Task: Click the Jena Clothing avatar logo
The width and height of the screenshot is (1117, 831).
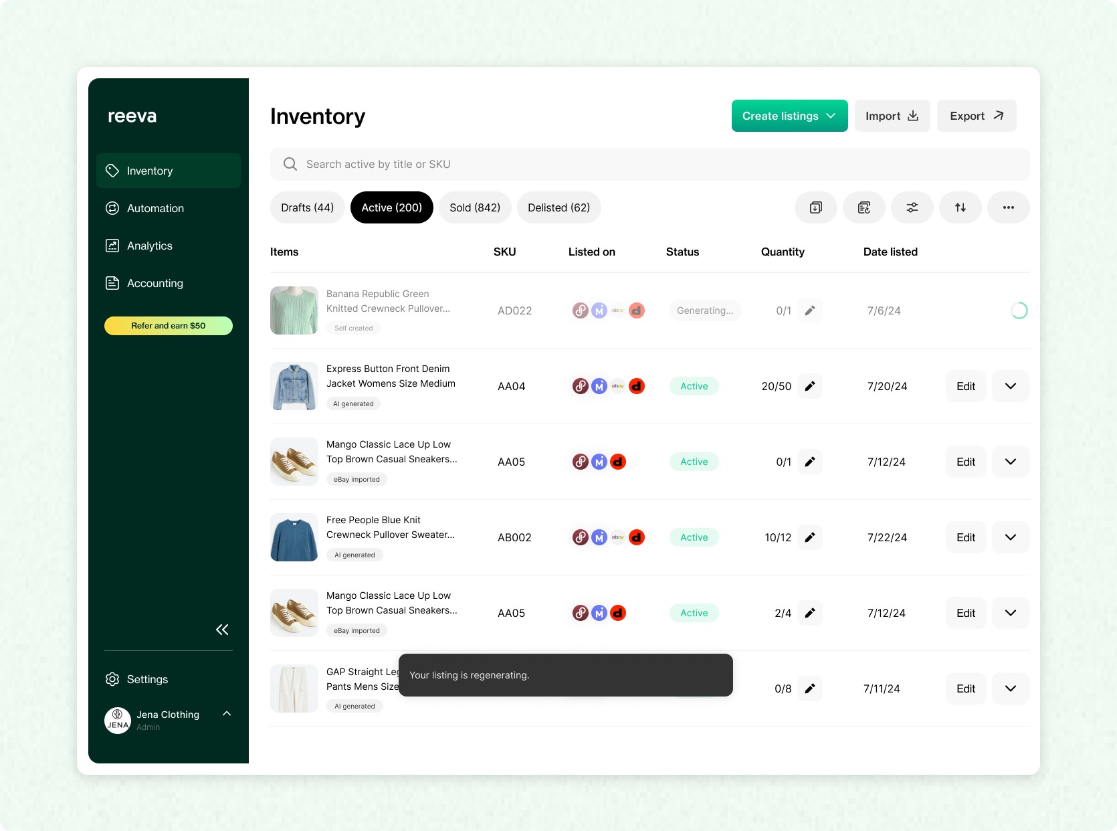Action: click(x=118, y=721)
